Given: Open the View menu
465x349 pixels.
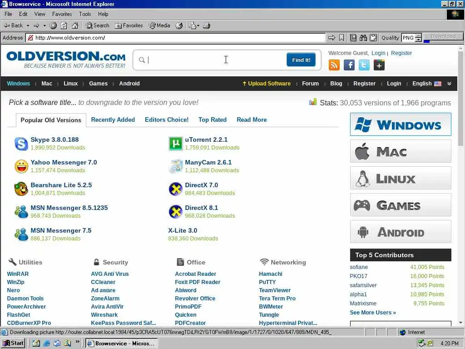Looking at the screenshot, I should coord(40,14).
